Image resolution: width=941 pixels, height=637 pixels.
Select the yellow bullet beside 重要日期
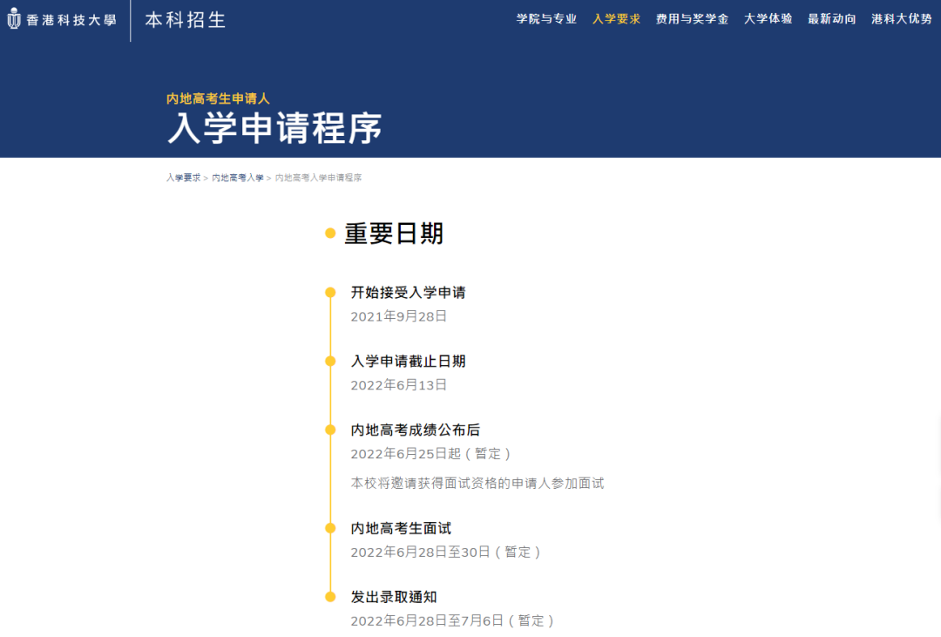pos(328,234)
